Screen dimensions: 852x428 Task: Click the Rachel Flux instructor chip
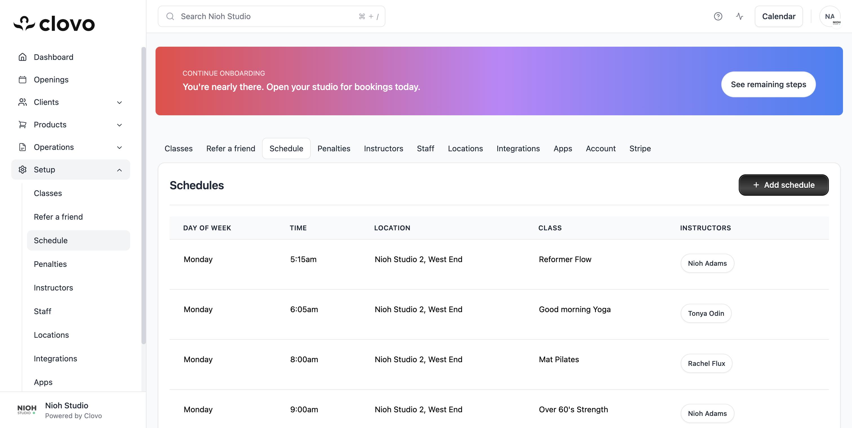pos(706,363)
